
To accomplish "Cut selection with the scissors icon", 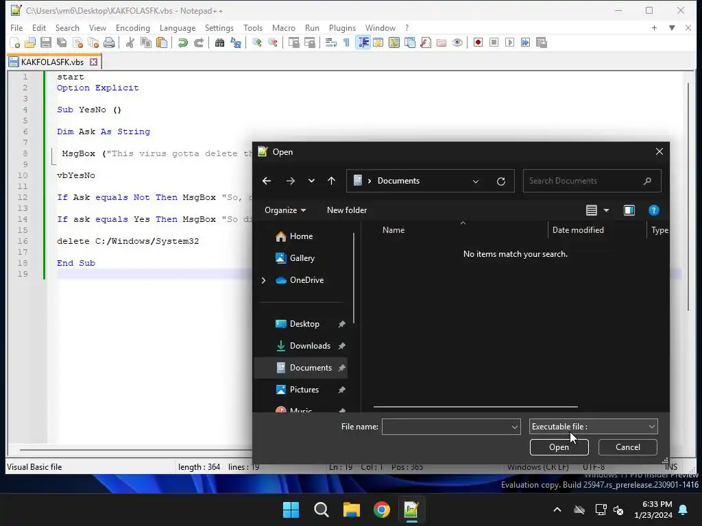I will pyautogui.click(x=130, y=42).
